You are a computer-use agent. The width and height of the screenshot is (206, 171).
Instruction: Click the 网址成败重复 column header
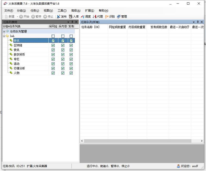click(x=117, y=27)
